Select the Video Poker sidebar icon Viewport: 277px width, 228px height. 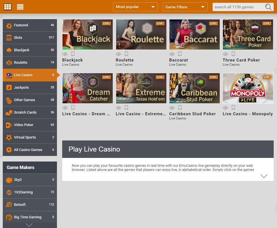point(9,125)
